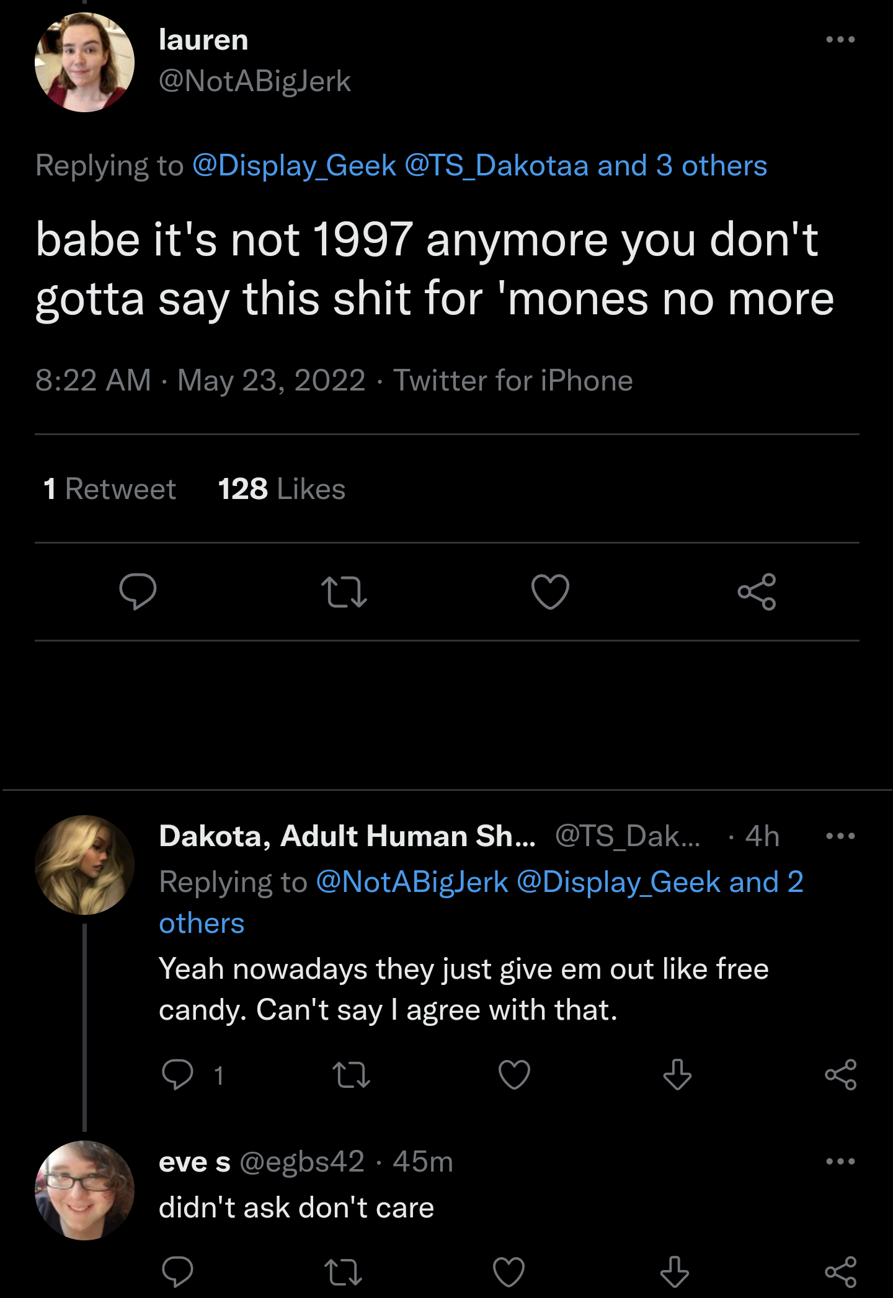Open the @NotABigJerk mention in Dakota's reply
Screen dimensions: 893x1298
412,882
